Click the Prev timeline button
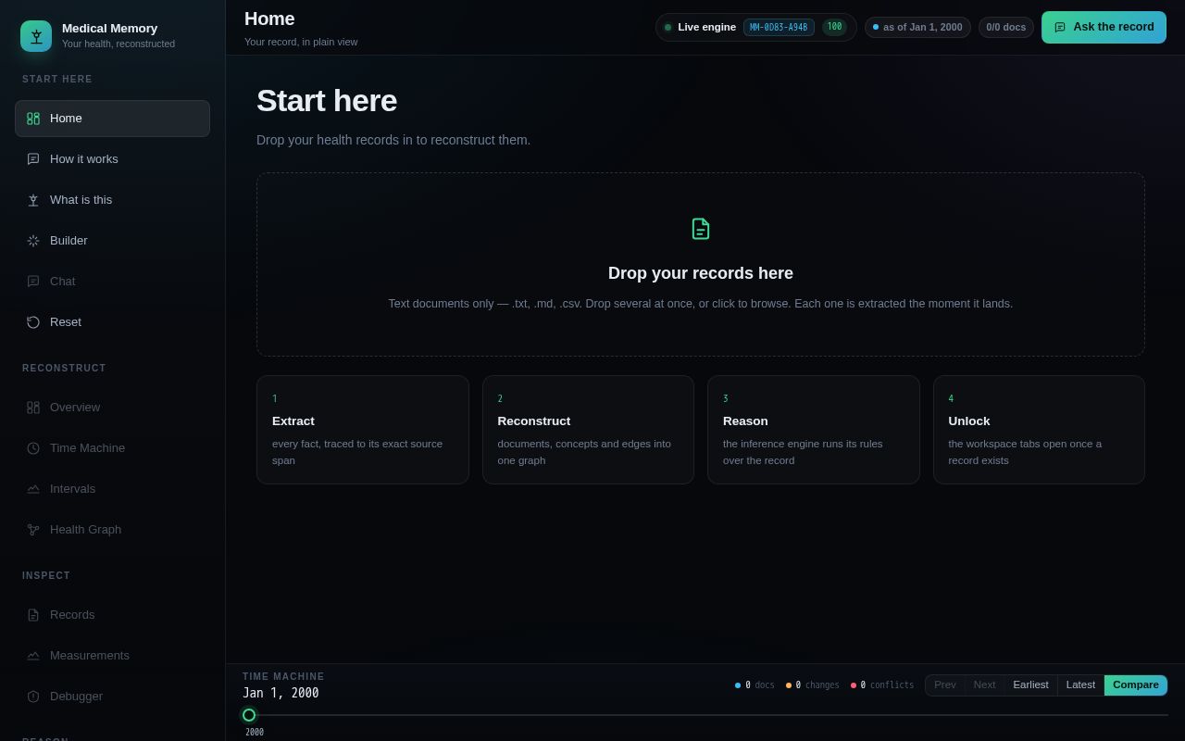Image resolution: width=1185 pixels, height=741 pixels. [x=945, y=685]
